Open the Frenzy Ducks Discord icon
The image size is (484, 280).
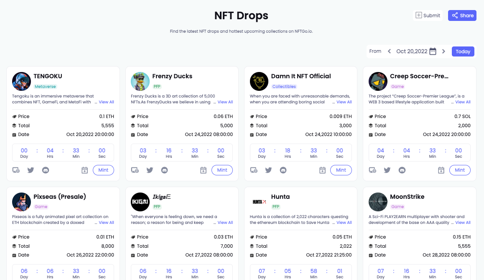point(165,170)
